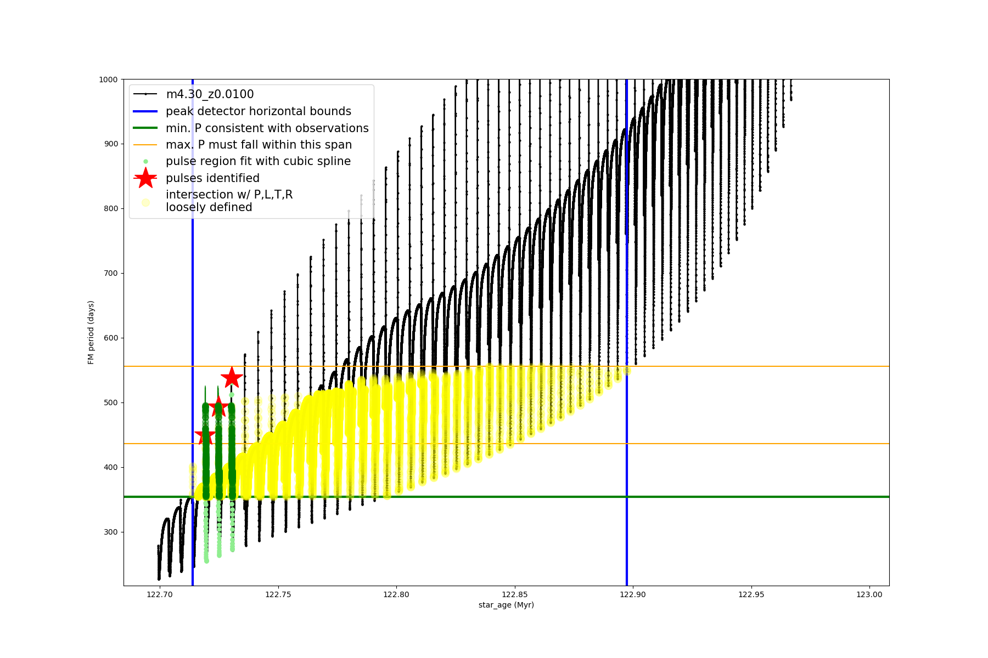Click the light green dot legend marker
The width and height of the screenshot is (988, 658).
145,161
